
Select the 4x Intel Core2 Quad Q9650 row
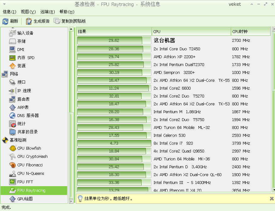(x=174, y=151)
